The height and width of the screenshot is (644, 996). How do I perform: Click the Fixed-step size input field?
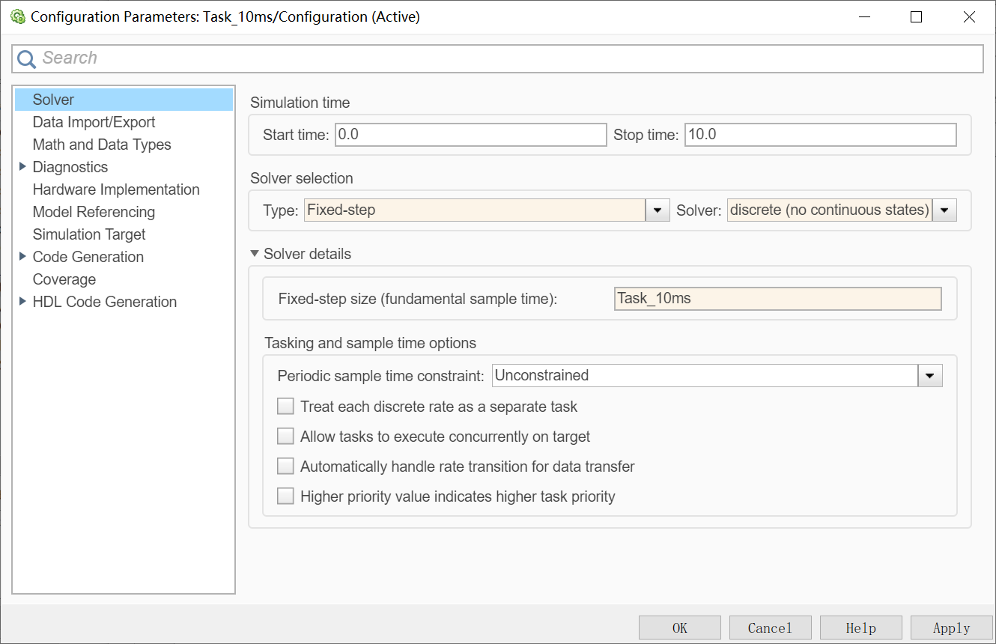(777, 299)
